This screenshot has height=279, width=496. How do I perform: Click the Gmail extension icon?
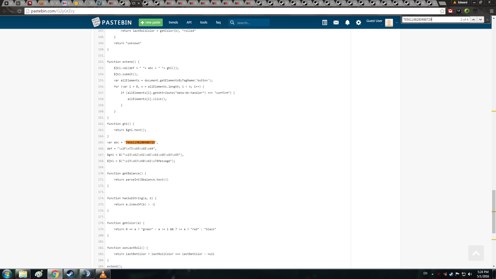point(451,11)
